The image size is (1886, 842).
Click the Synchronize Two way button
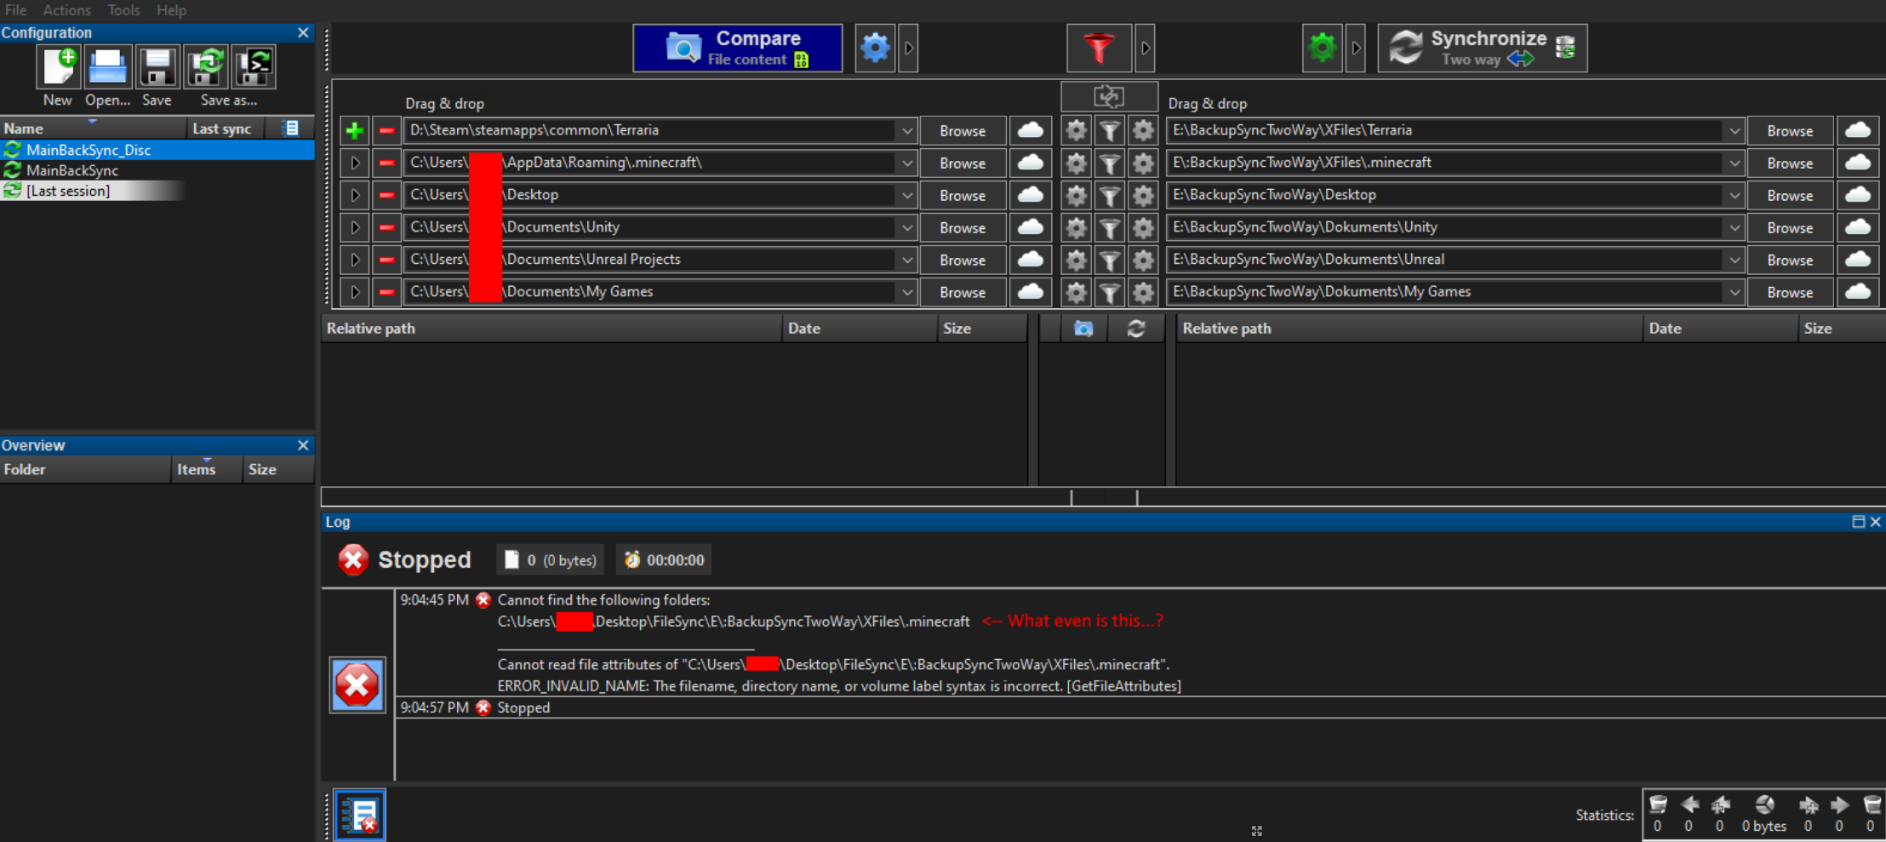point(1483,48)
